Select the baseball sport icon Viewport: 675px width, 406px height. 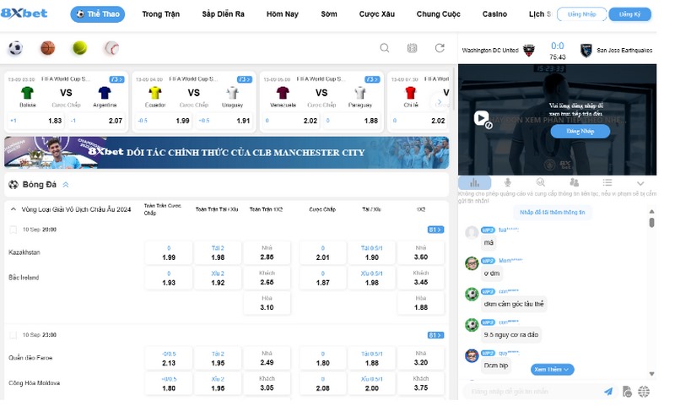pos(111,48)
